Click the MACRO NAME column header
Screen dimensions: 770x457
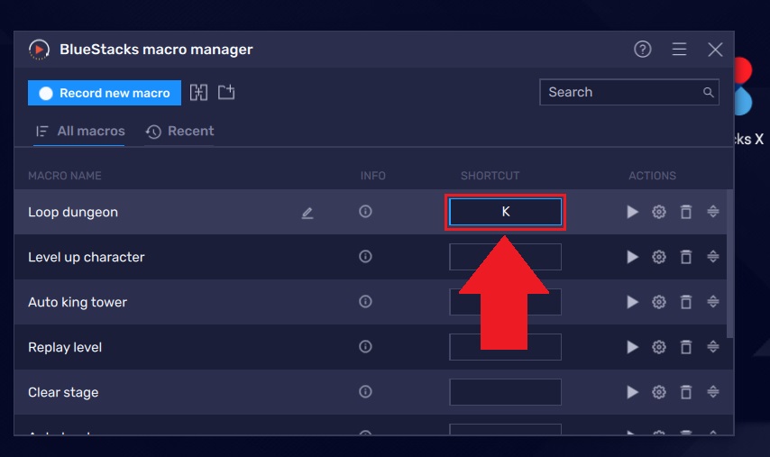(x=65, y=176)
